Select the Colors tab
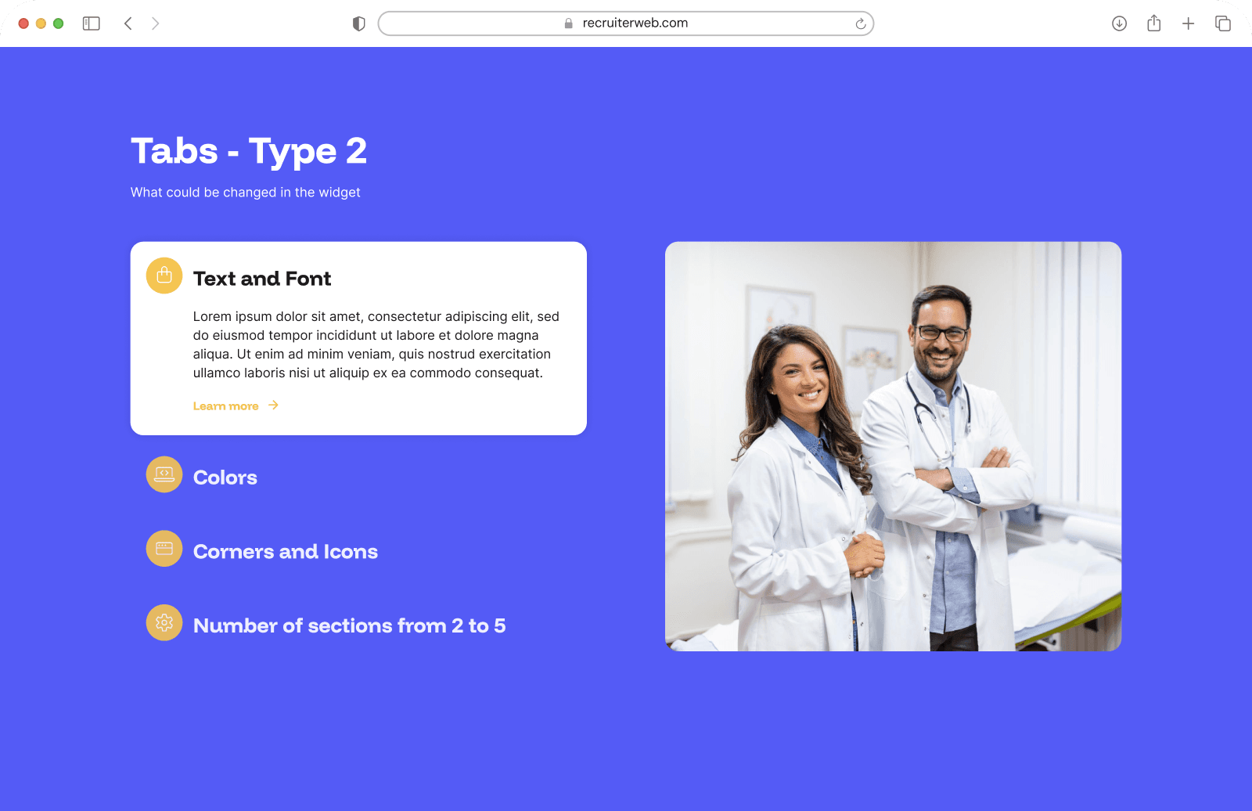Screen dimensions: 1252x811 pos(225,478)
